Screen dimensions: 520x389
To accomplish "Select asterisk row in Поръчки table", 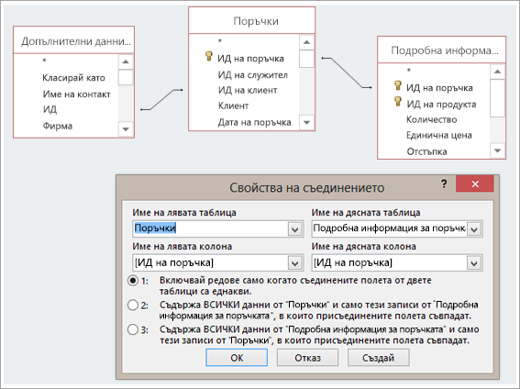I will point(219,41).
